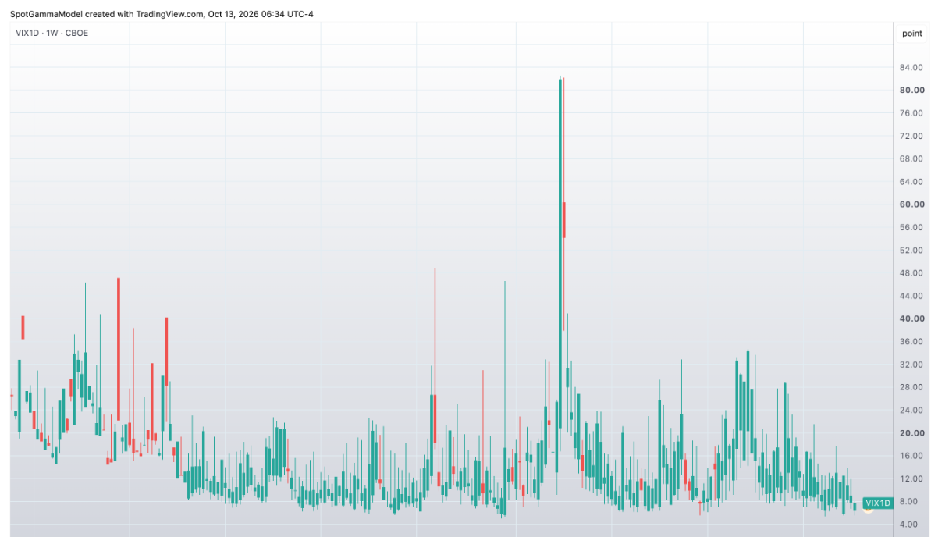Click the 72.00 price axis label
931x537 pixels.
pos(911,136)
